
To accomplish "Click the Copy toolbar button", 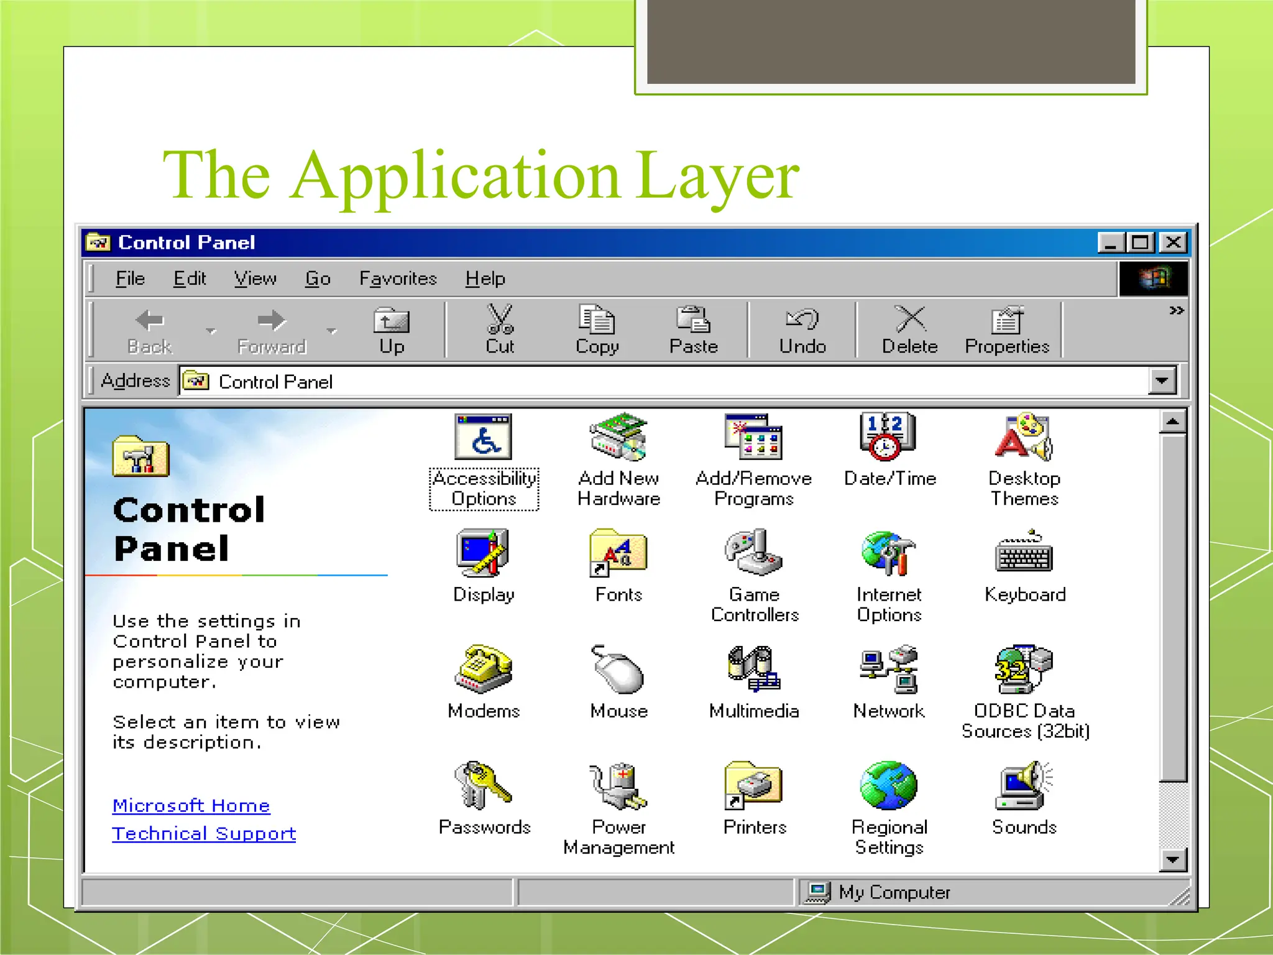I will pyautogui.click(x=597, y=331).
